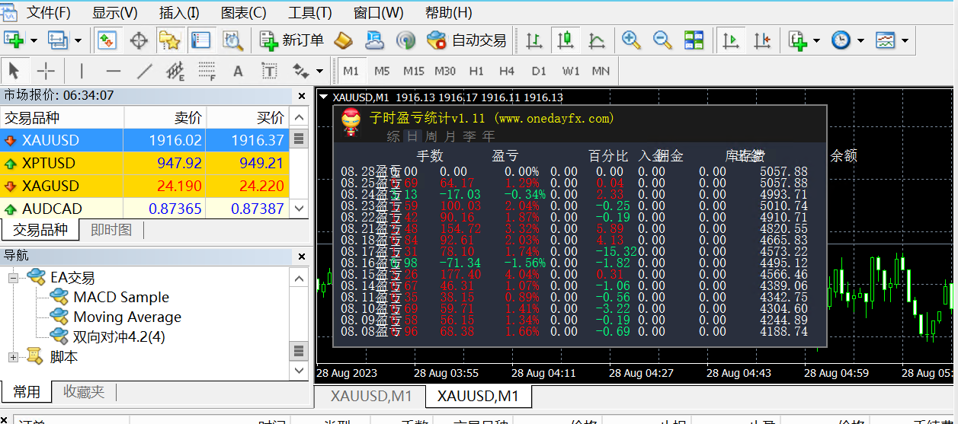Zoom out on the chart
This screenshot has height=424, width=958.
(662, 40)
